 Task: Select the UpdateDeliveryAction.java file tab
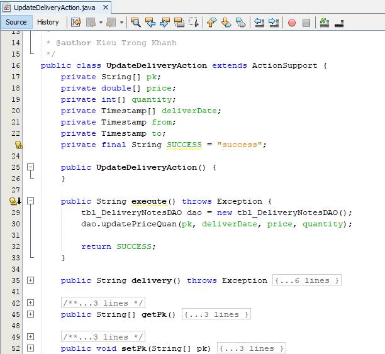pyautogui.click(x=55, y=8)
